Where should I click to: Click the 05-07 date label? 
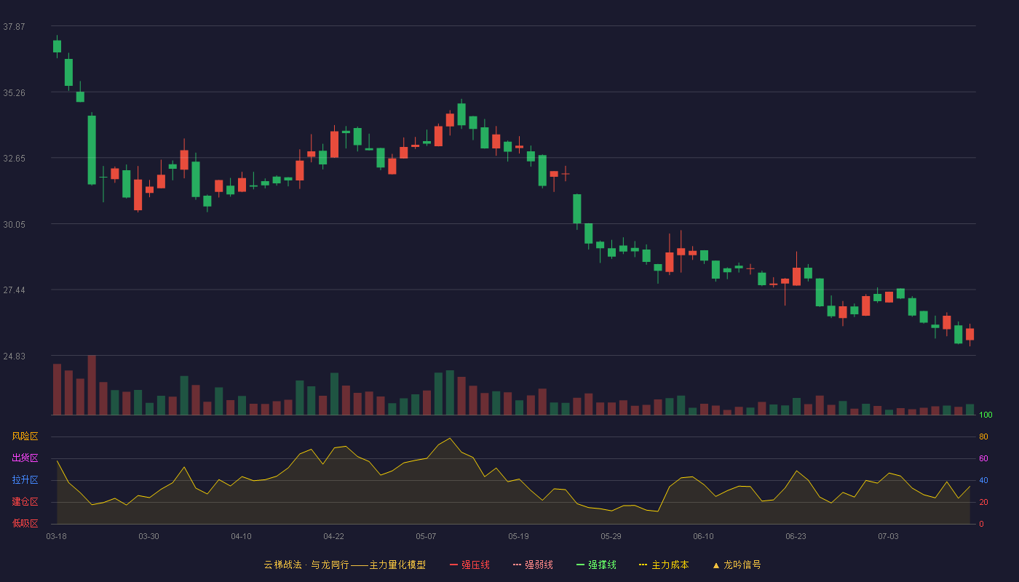(426, 536)
